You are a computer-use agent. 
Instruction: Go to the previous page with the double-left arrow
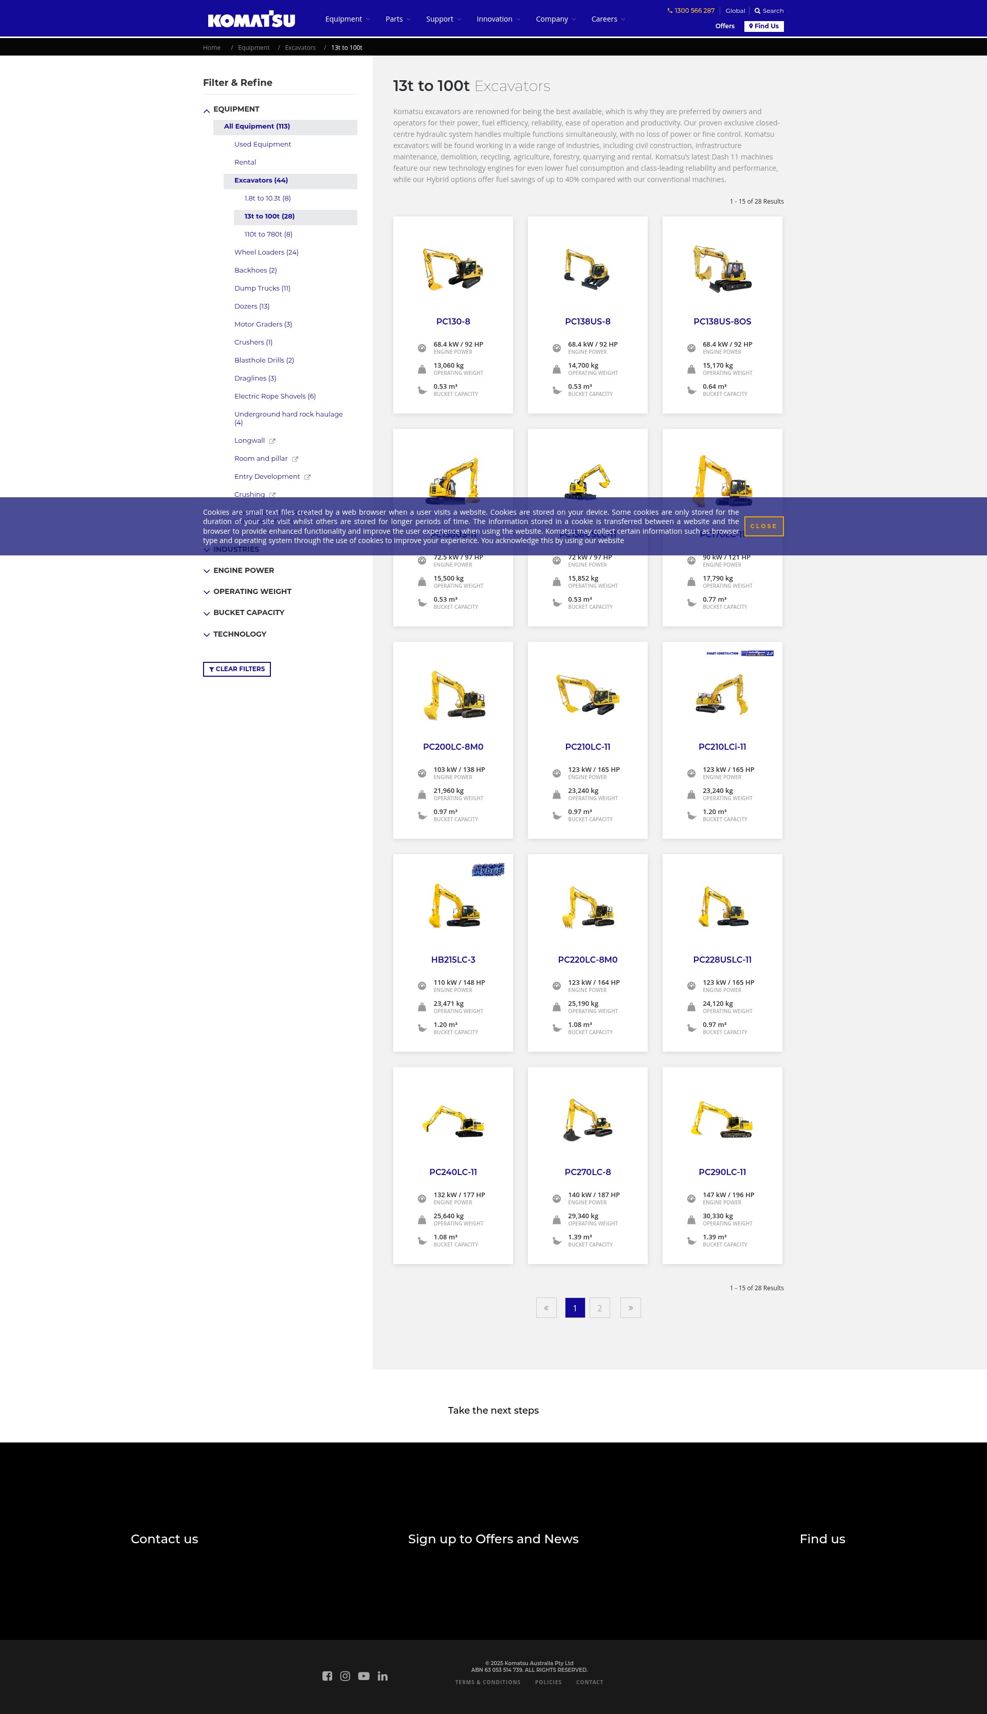coord(546,1308)
